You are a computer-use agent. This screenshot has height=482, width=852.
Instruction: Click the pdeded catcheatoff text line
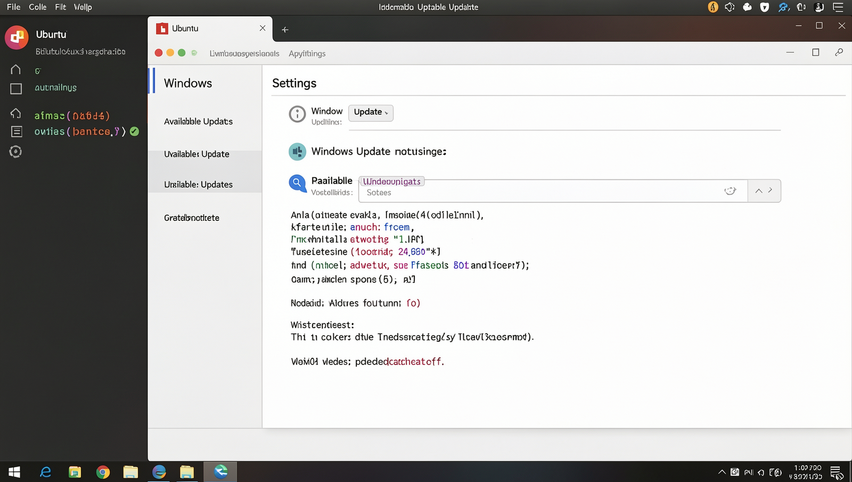(367, 362)
